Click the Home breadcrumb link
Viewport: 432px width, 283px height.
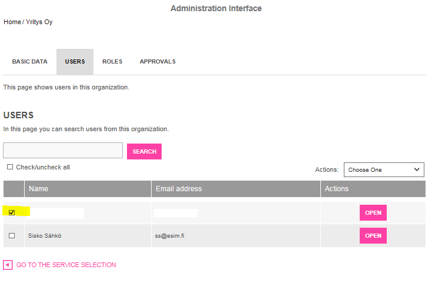coord(12,22)
